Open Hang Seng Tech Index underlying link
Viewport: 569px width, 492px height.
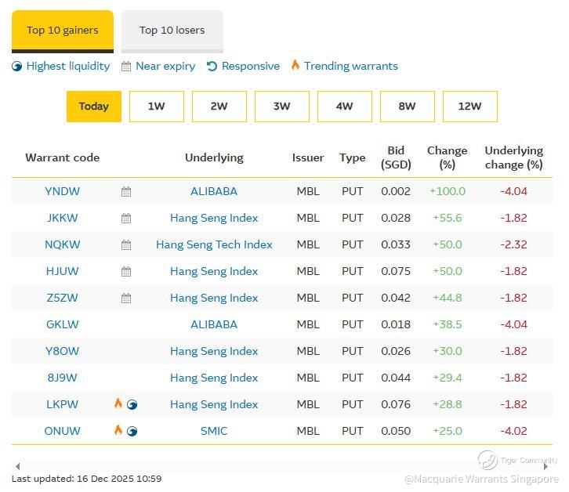coord(214,244)
